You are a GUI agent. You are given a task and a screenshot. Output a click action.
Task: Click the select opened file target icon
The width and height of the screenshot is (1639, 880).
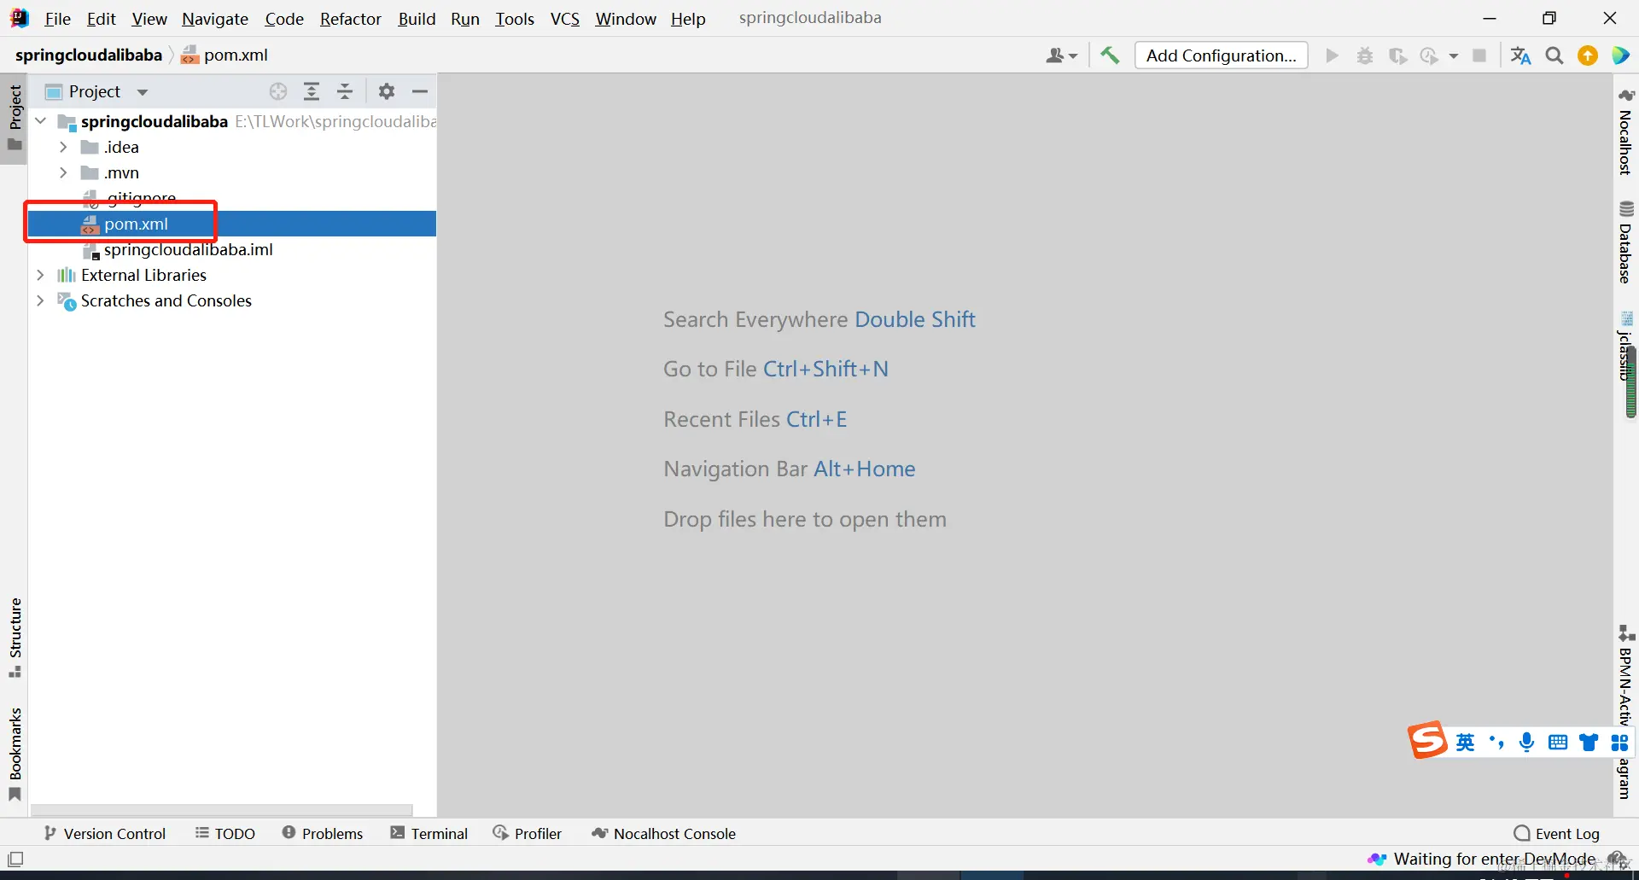pos(278,91)
